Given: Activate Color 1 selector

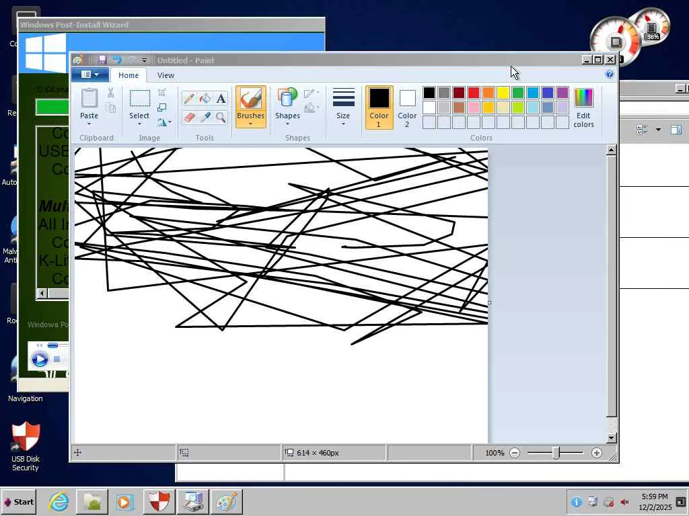Looking at the screenshot, I should point(379,108).
